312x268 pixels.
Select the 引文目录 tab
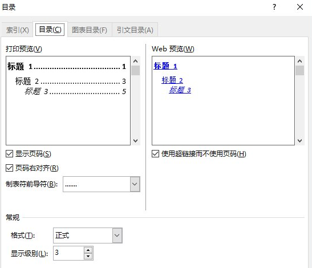pos(135,30)
